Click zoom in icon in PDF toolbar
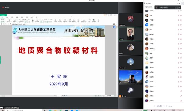The width and height of the screenshot is (184, 111). 29,19
